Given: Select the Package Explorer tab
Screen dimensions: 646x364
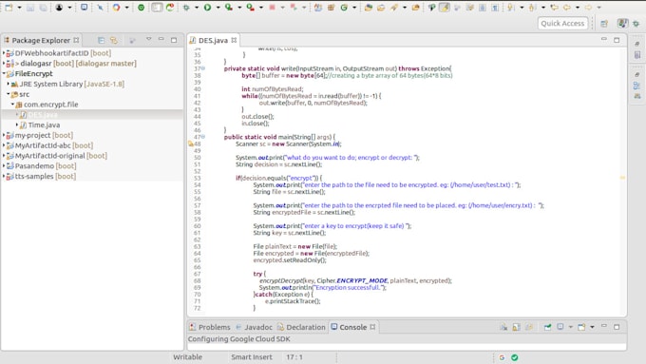Looking at the screenshot, I should [x=41, y=40].
